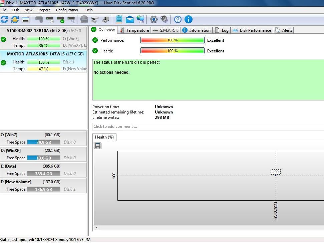Click the 10/13/2024 date label under graph
This screenshot has height=243, width=324.
point(275,211)
